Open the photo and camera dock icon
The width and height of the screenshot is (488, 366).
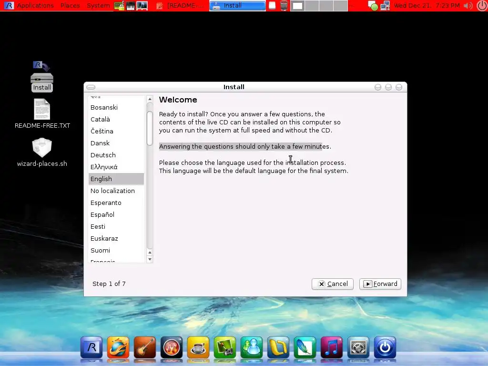pyautogui.click(x=225, y=347)
